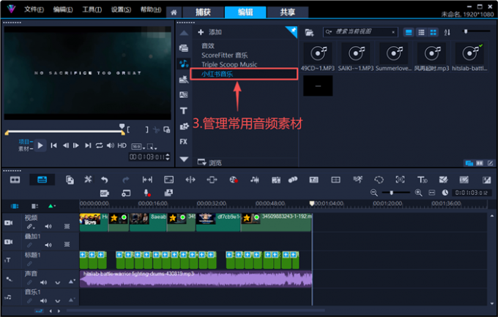Expand library category list downward arrow
This screenshot has width=498, height=317.
(x=184, y=159)
